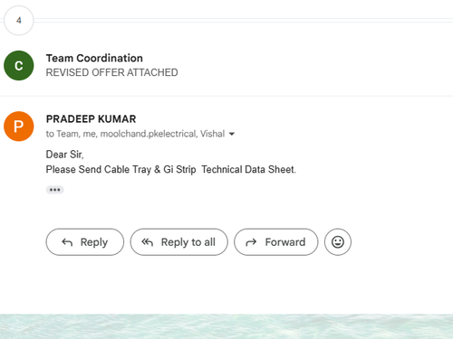Add an emoji reaction
The height and width of the screenshot is (339, 453).
338,242
